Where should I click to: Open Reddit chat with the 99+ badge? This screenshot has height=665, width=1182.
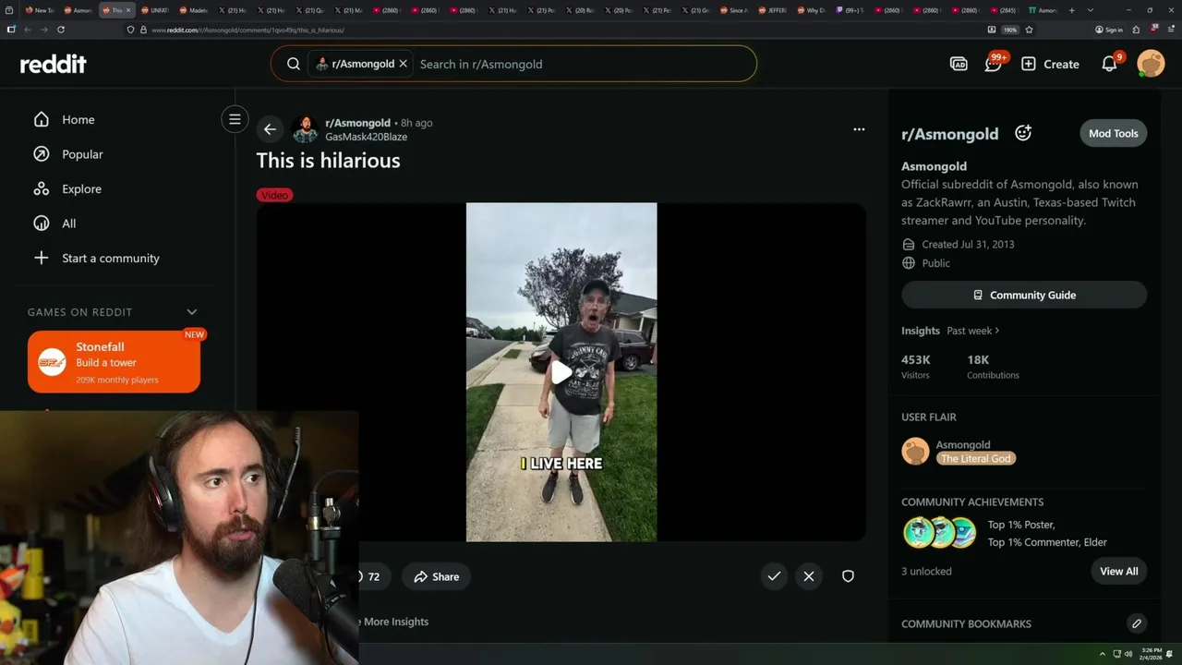click(994, 63)
